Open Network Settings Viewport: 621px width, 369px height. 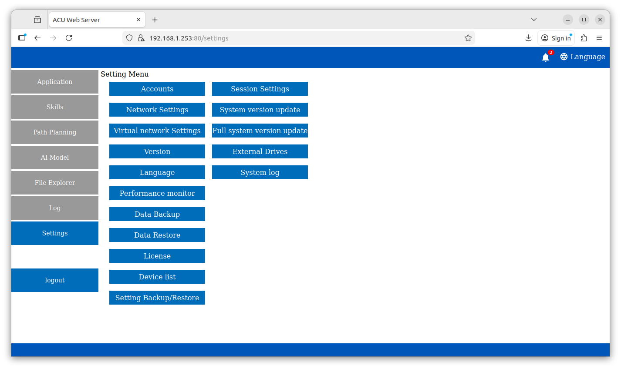pyautogui.click(x=157, y=110)
